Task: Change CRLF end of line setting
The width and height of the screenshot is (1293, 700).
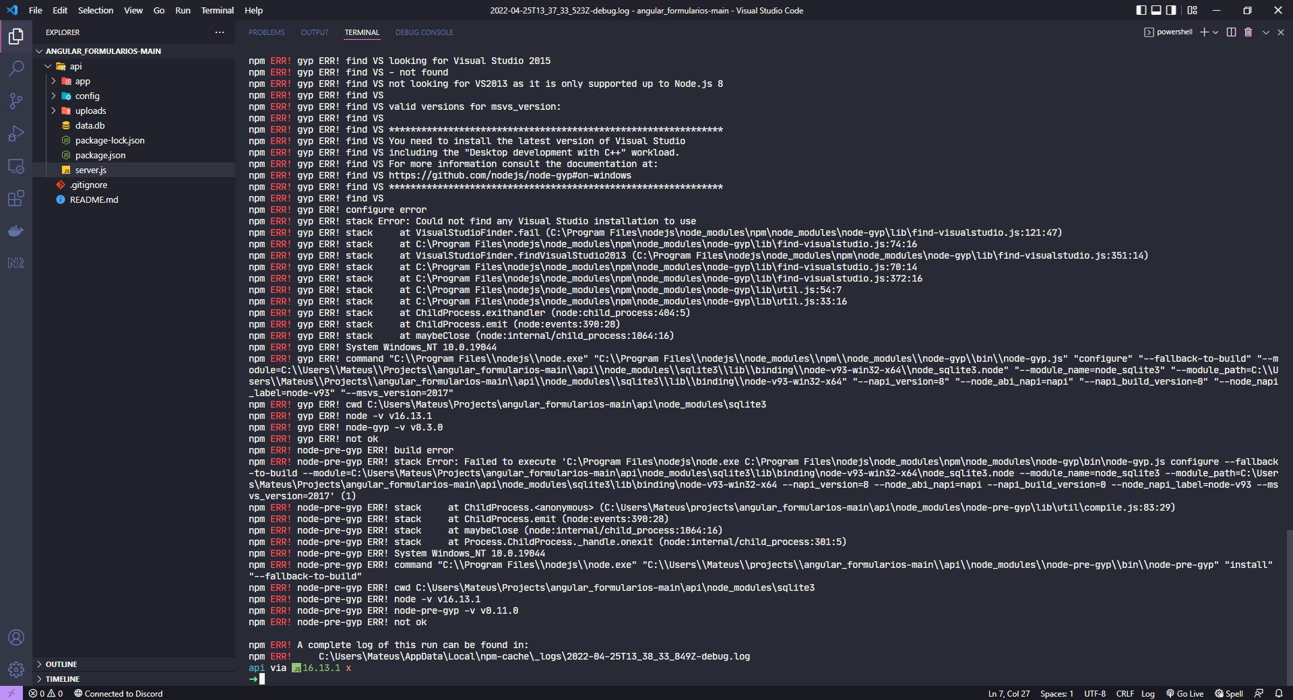Action: pyautogui.click(x=1125, y=693)
